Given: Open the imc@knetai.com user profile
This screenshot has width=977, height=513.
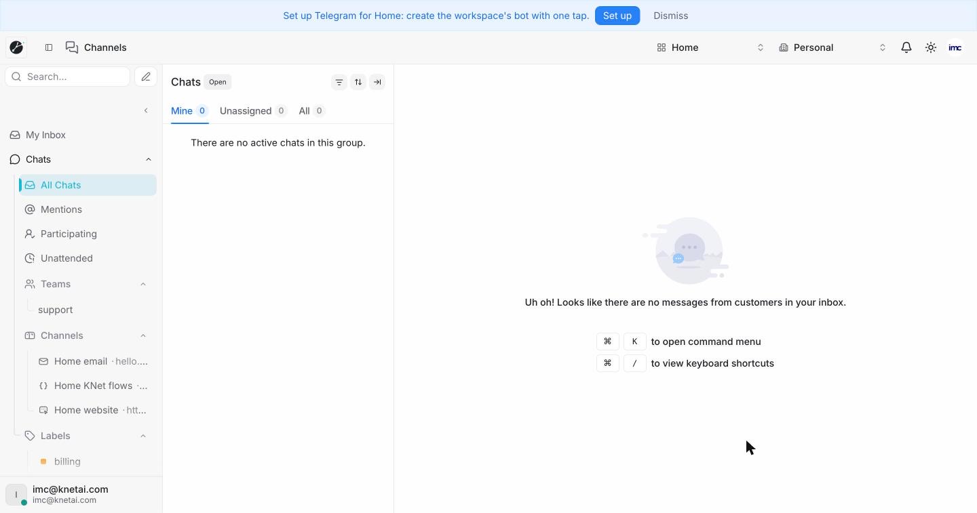Looking at the screenshot, I should (x=81, y=494).
